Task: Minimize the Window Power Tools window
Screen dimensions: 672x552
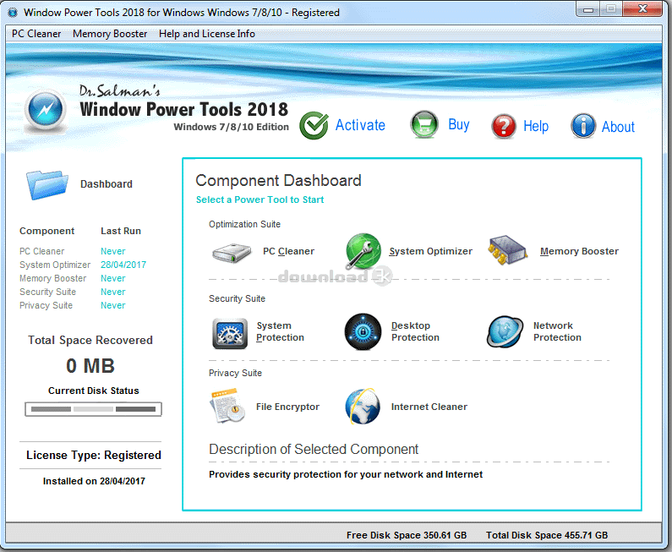Action: [588, 9]
